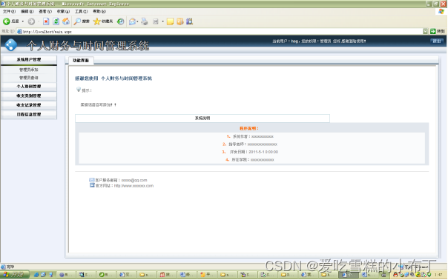Click the IE Back arrow button
The image size is (448, 280).
pos(6,21)
